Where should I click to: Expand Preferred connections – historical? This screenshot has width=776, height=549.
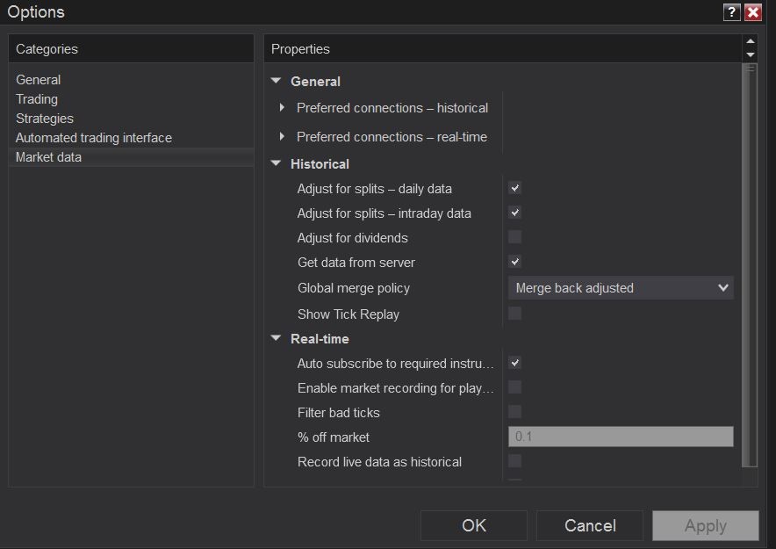tap(282, 108)
